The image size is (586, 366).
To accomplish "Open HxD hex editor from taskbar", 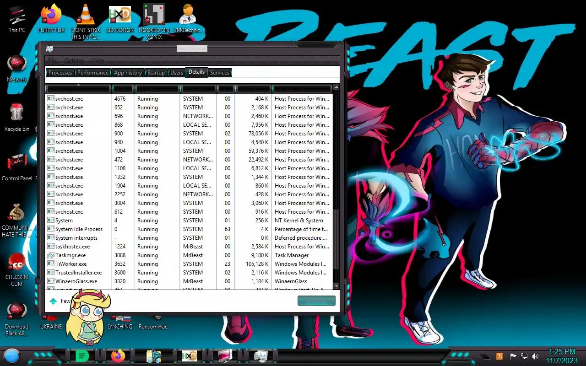I will click(x=189, y=355).
